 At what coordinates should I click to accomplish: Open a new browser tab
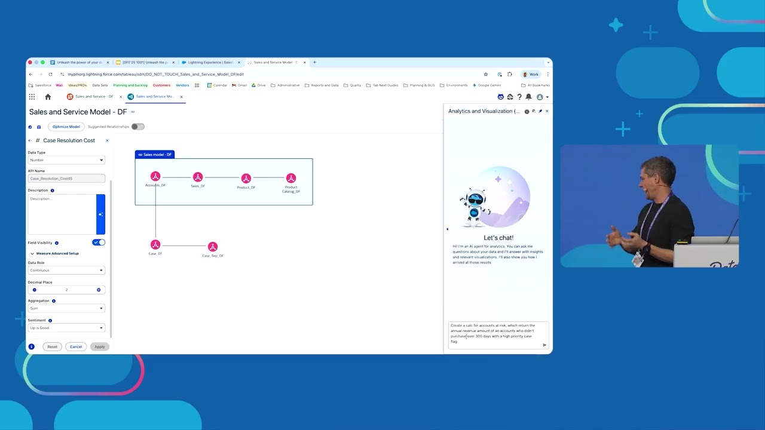tap(315, 62)
